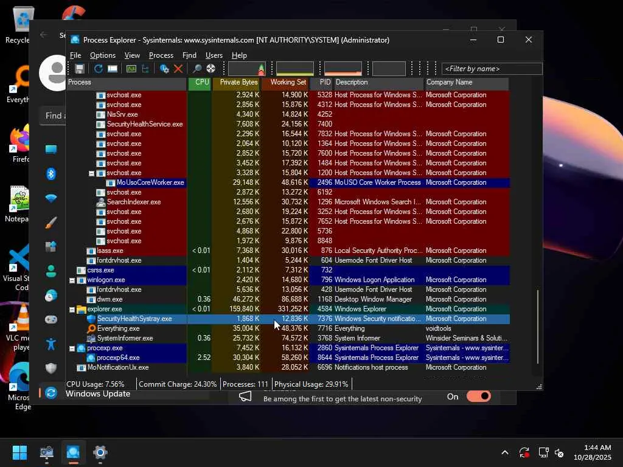Select the NisSrv.exe process row

(x=288, y=114)
